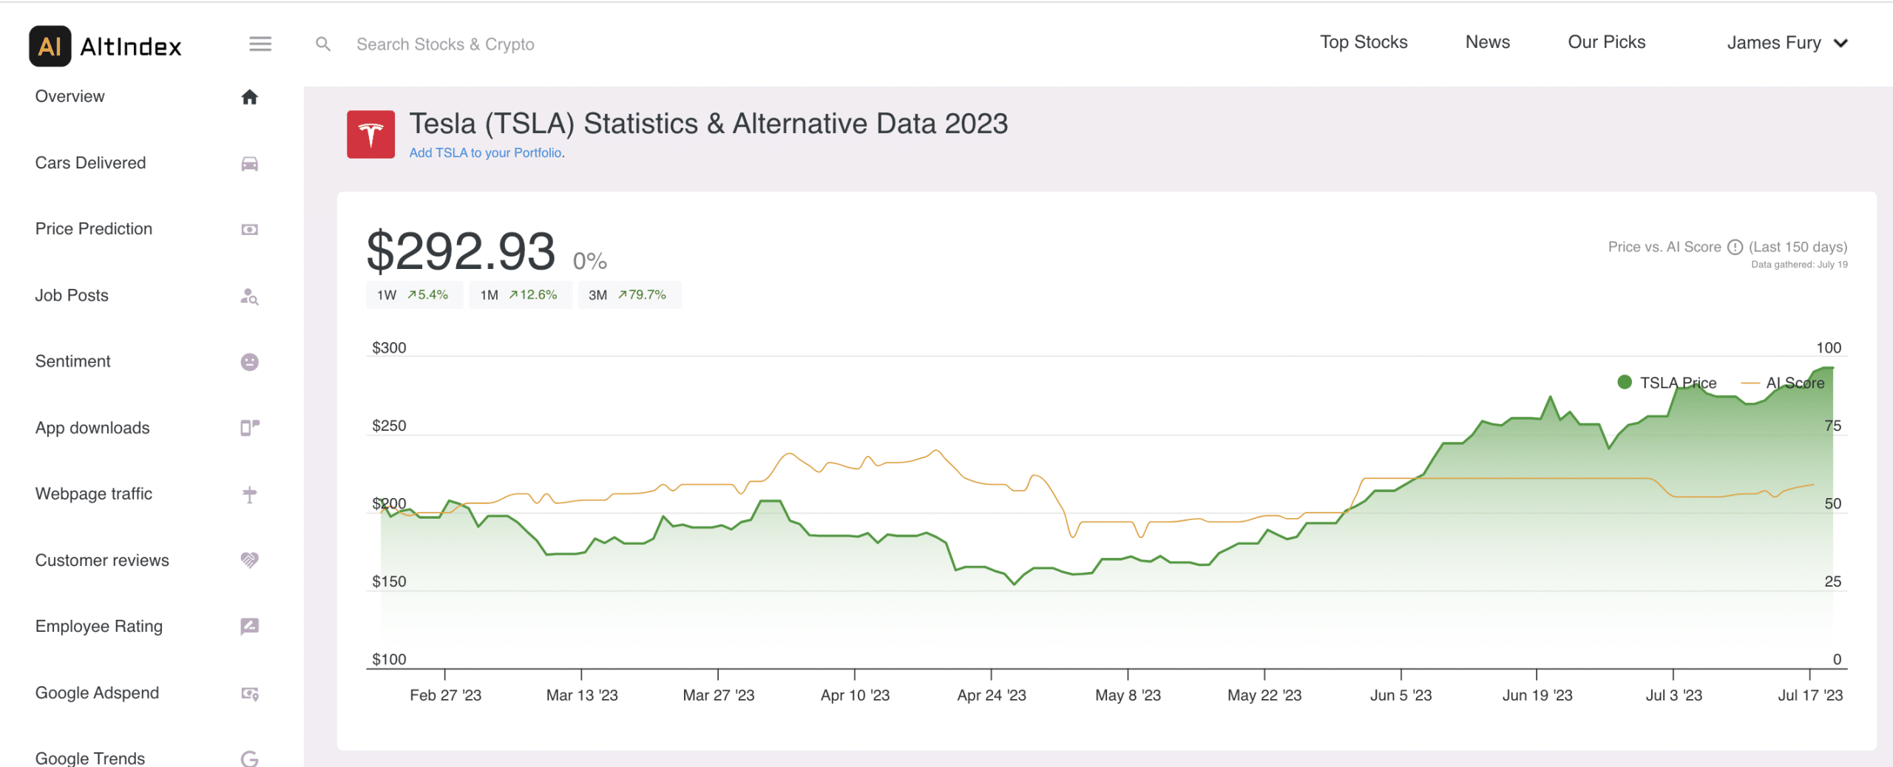Click the Apr 24 '23 axis label
1893x767 pixels.
pos(992,695)
